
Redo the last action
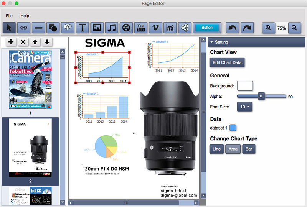pos(247,28)
